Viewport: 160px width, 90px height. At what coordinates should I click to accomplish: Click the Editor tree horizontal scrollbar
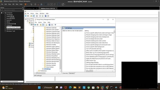[x=40, y=73]
